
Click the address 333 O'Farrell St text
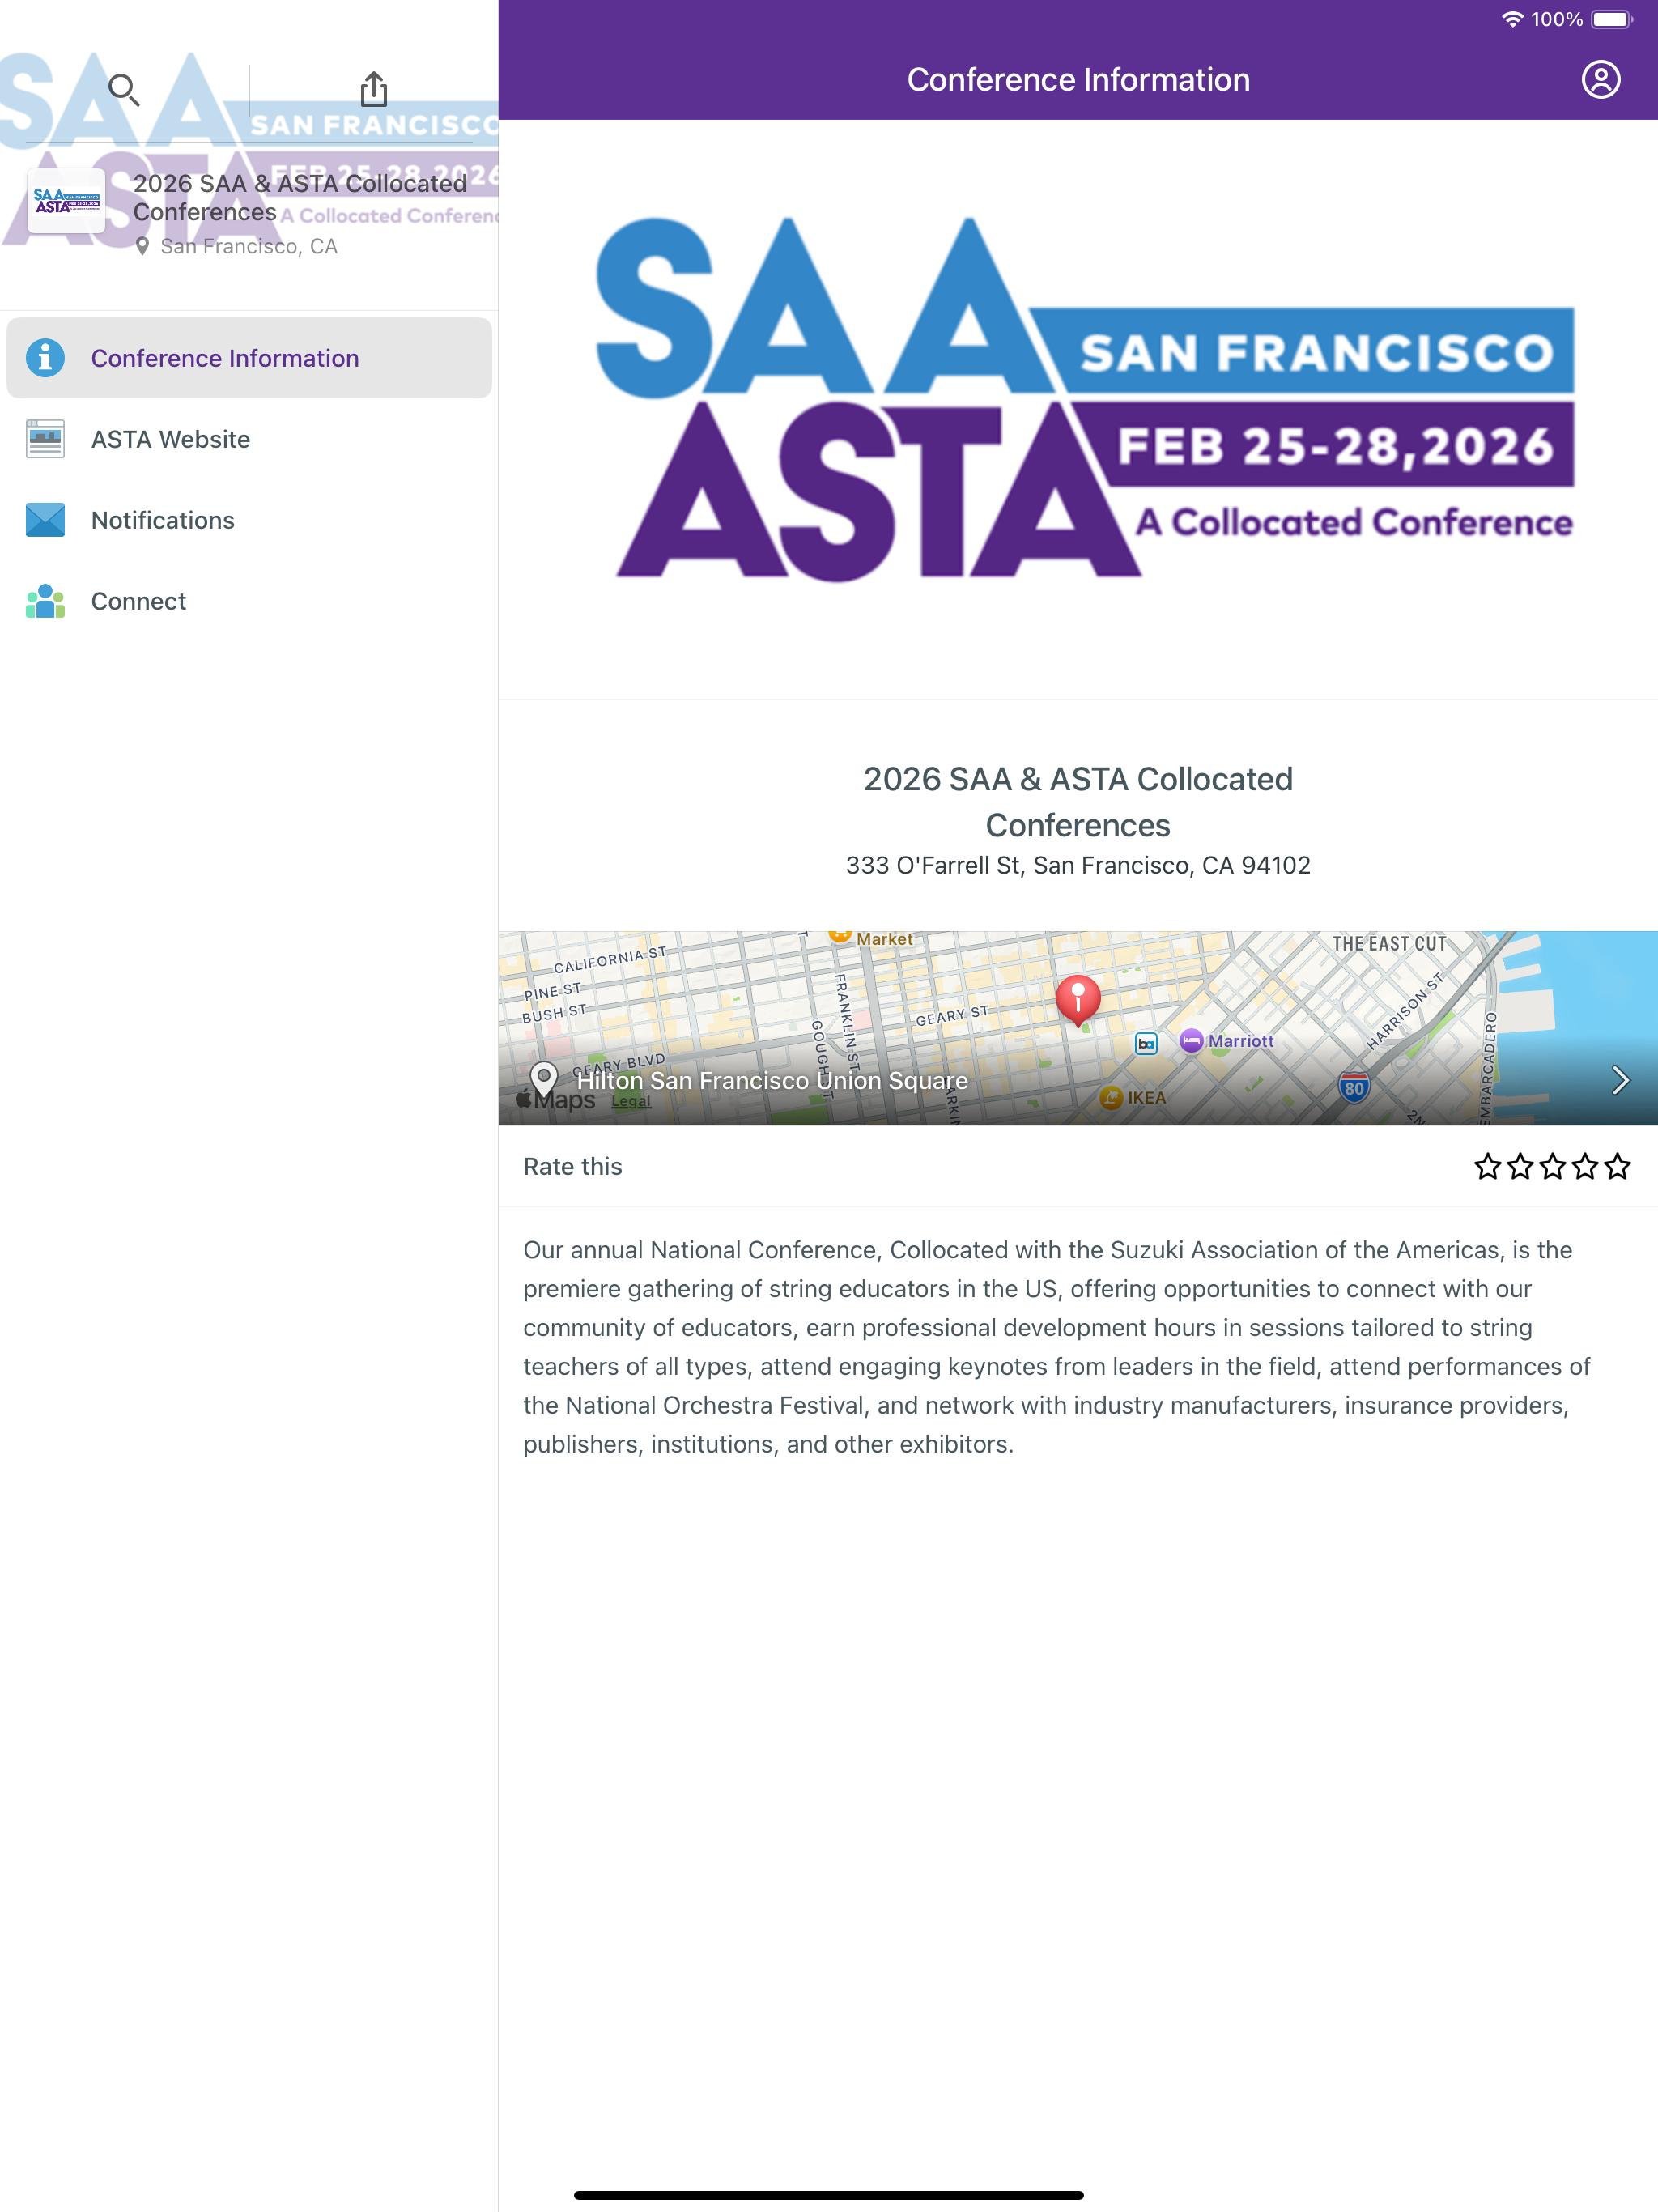point(1078,865)
